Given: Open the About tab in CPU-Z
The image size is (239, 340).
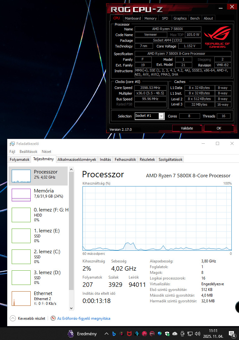Looking at the screenshot, I should (208, 18).
